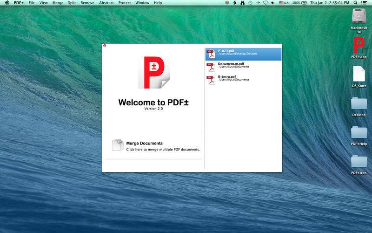
Task: Open the Remove menu
Action: pyautogui.click(x=87, y=3)
